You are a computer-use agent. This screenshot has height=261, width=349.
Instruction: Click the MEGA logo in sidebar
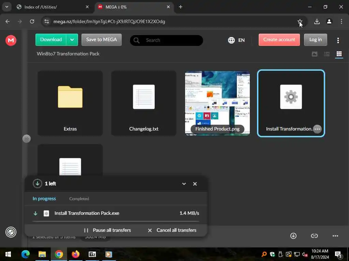tap(11, 40)
